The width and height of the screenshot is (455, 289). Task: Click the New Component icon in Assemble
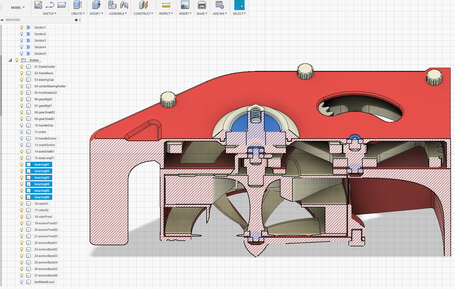pyautogui.click(x=112, y=5)
